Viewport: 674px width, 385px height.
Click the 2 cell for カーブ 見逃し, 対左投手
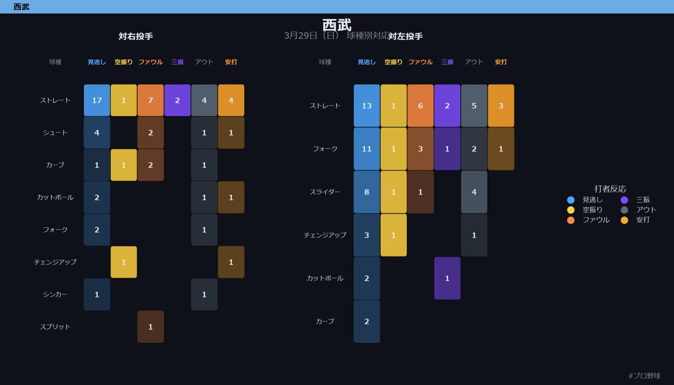pos(367,321)
